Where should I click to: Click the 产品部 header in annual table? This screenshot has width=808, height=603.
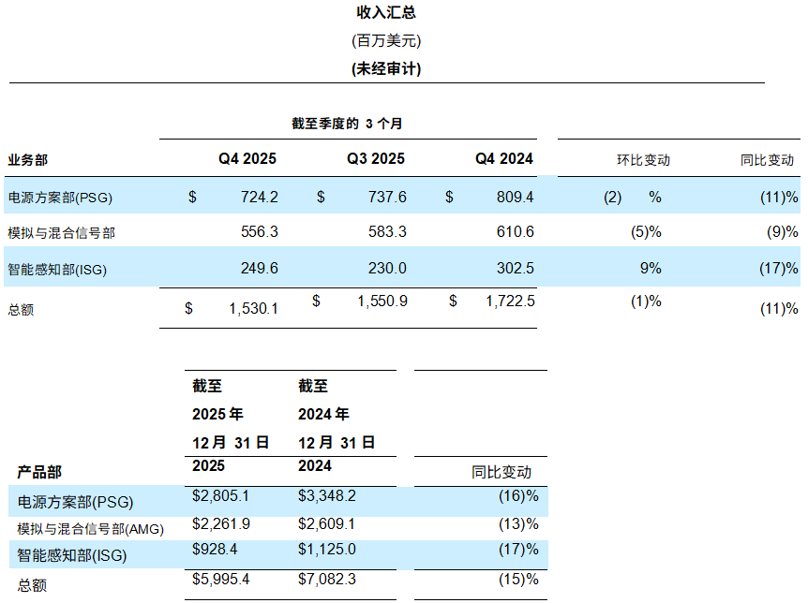(39, 472)
